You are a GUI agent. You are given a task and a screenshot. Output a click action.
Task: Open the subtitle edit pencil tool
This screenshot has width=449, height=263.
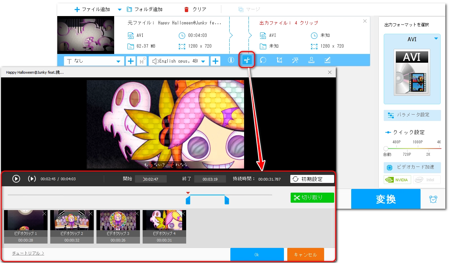pyautogui.click(x=327, y=61)
